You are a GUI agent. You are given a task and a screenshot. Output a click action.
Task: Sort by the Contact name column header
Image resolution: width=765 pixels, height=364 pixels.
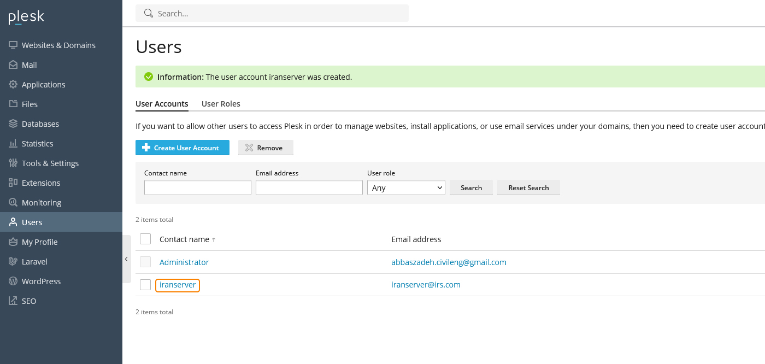click(184, 239)
